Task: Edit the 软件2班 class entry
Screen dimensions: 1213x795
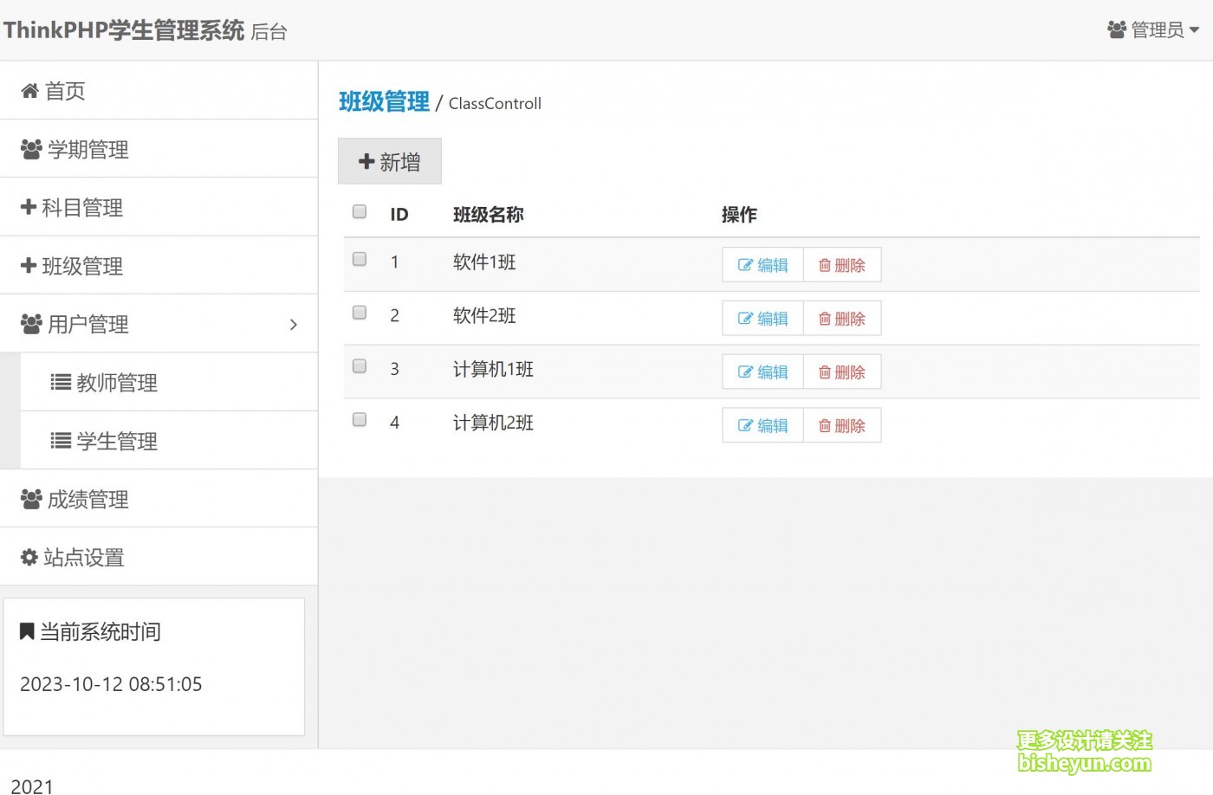Action: click(762, 319)
